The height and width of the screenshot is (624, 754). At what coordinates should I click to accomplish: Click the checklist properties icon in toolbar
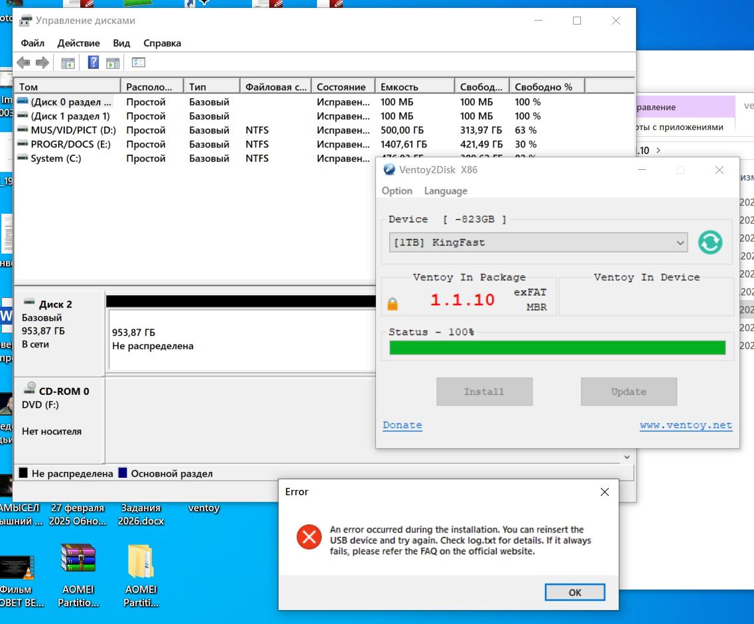pyautogui.click(x=138, y=62)
